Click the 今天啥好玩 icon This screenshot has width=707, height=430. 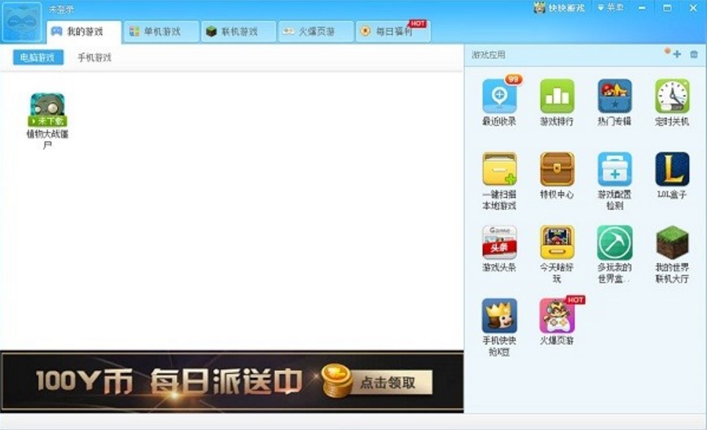pyautogui.click(x=557, y=242)
